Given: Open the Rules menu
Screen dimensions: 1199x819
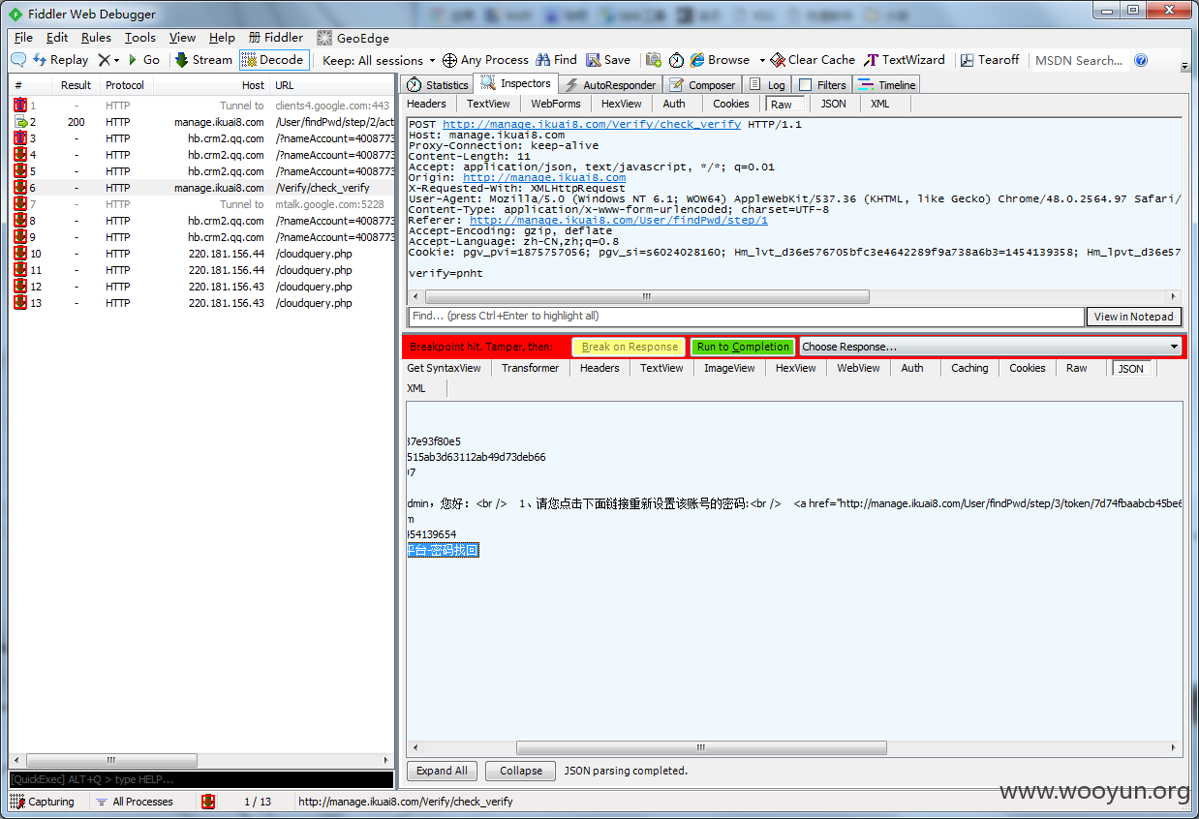Looking at the screenshot, I should (x=96, y=38).
